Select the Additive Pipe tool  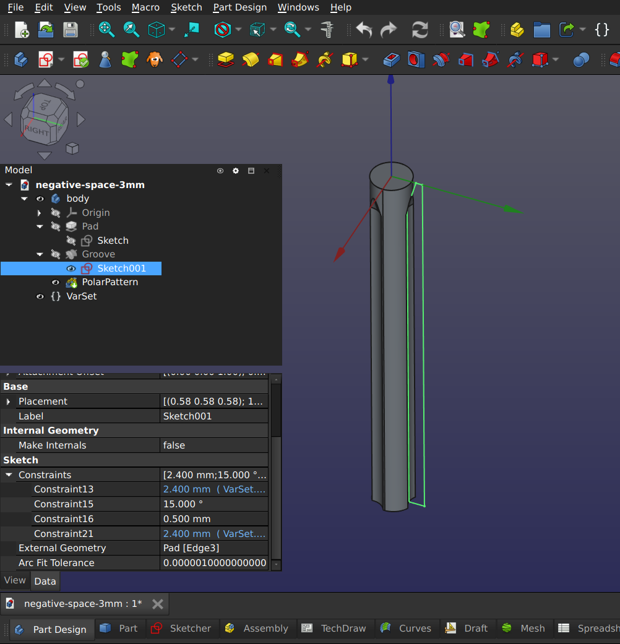point(300,60)
